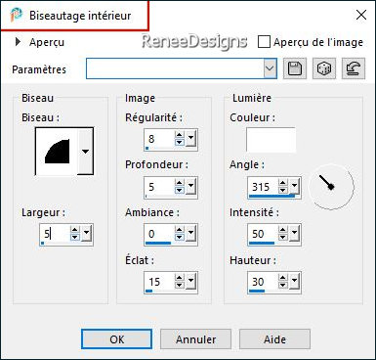The height and width of the screenshot is (360, 376).
Task: Click the reset to default arrow icon
Action: 354,68
